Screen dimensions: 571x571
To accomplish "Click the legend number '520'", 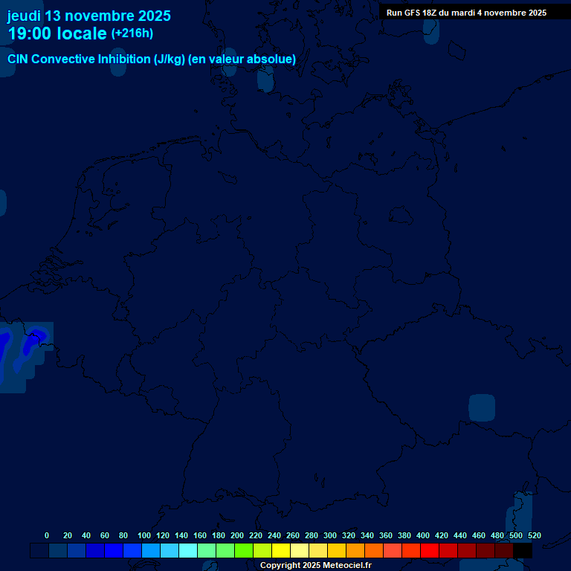I will [x=535, y=535].
